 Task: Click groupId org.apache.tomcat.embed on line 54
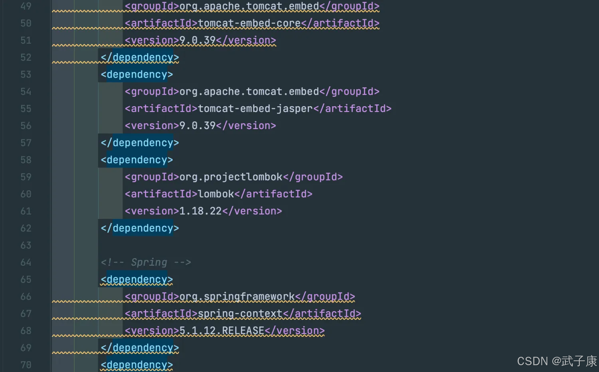tap(252, 92)
